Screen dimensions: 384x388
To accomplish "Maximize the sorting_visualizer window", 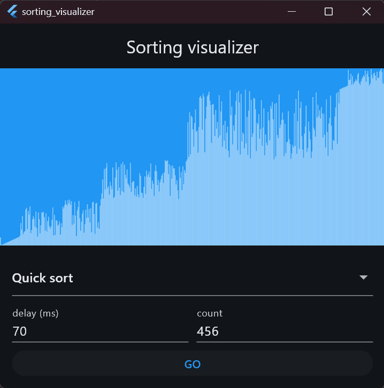I will (329, 11).
